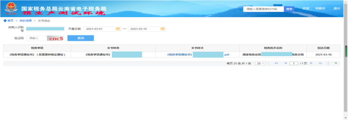Click the 国家税务总局 authority name cell
348x120 pixels.
(x=273, y=55)
